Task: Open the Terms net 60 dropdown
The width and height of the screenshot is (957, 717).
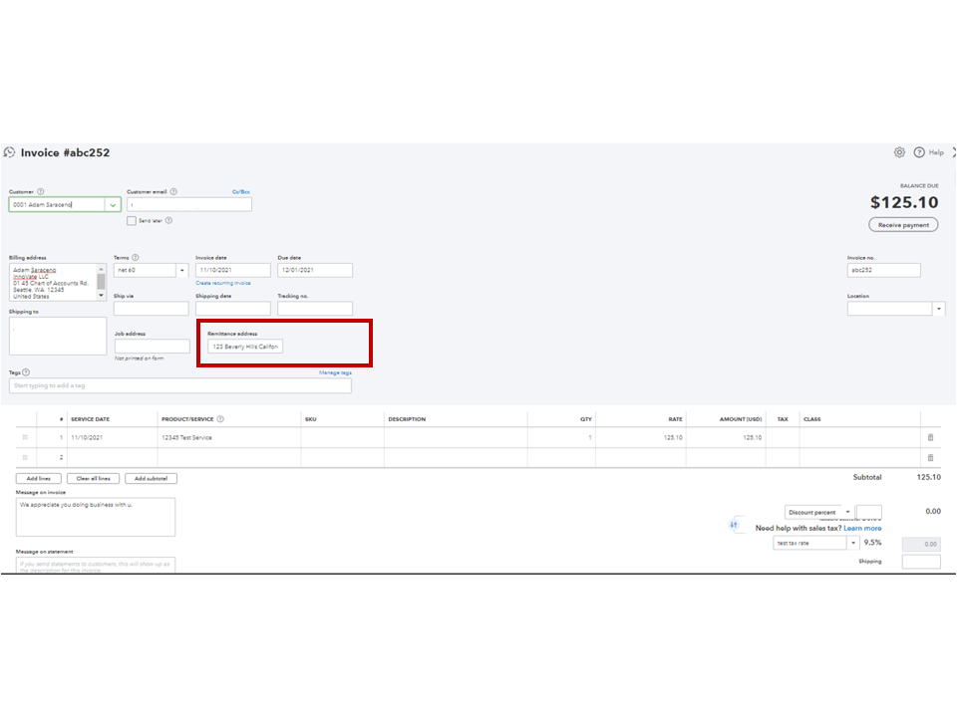Action: click(x=181, y=270)
